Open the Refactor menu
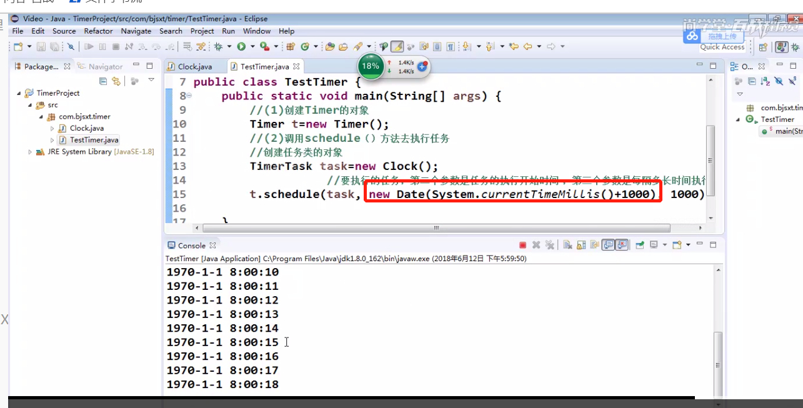Screen dimensions: 803x408 pyautogui.click(x=98, y=31)
